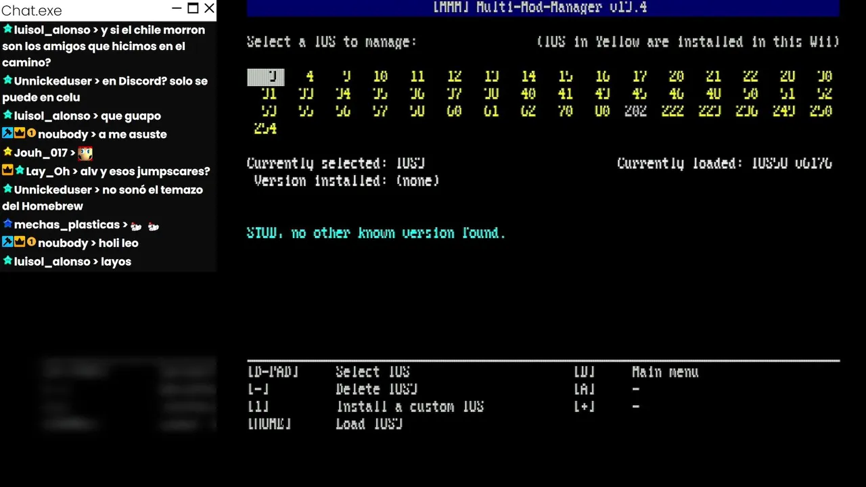Select IOS 22 in the list

(750, 76)
